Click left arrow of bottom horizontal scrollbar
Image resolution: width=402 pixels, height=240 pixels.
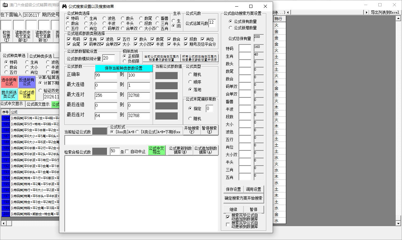3,223
